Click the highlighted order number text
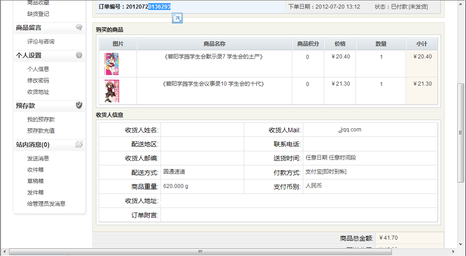The width and height of the screenshot is (466, 256). pos(159,6)
